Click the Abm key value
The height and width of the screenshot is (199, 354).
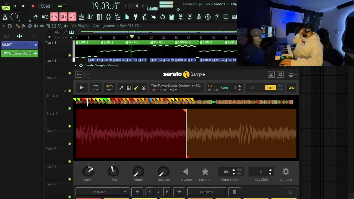pyautogui.click(x=224, y=88)
